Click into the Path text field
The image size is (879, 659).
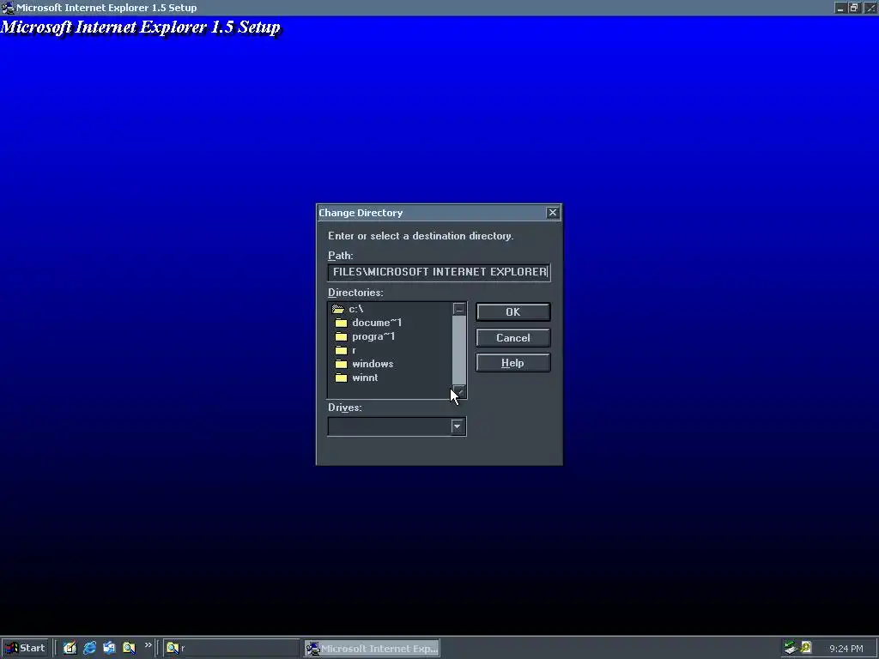pyautogui.click(x=439, y=272)
